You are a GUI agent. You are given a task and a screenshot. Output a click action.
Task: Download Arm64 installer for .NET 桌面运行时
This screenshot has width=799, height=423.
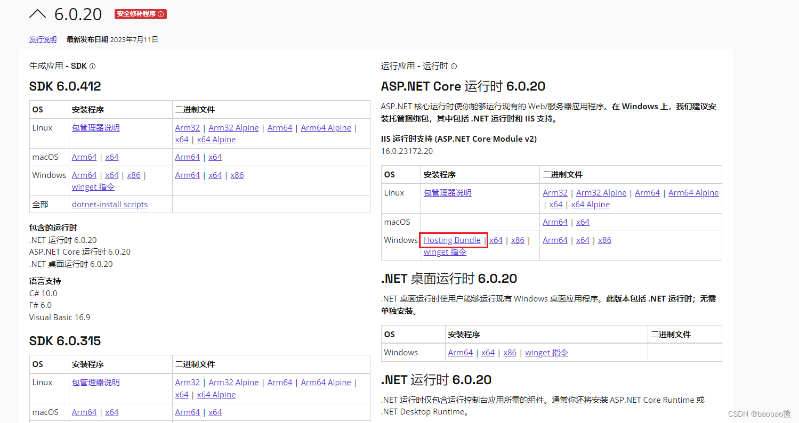point(461,353)
